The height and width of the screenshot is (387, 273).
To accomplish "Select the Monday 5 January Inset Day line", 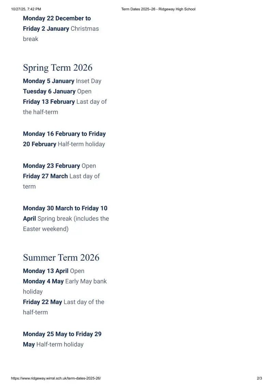I will coord(62,81).
